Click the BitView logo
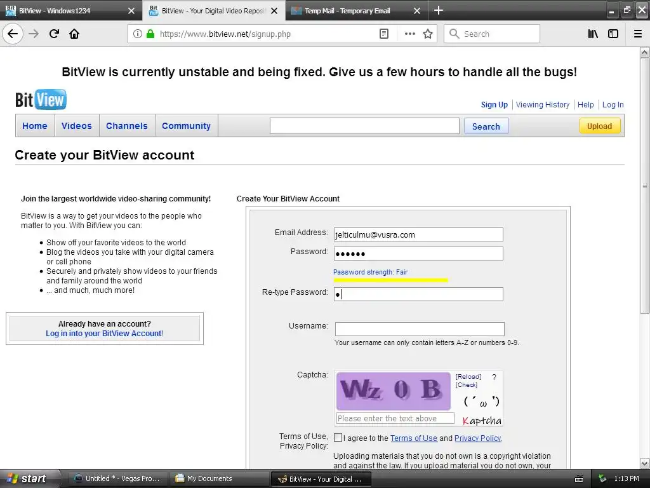The height and width of the screenshot is (488, 650). pyautogui.click(x=41, y=100)
